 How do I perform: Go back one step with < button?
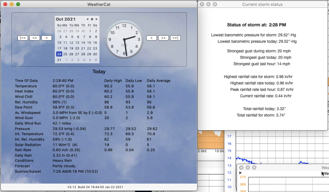47,38
